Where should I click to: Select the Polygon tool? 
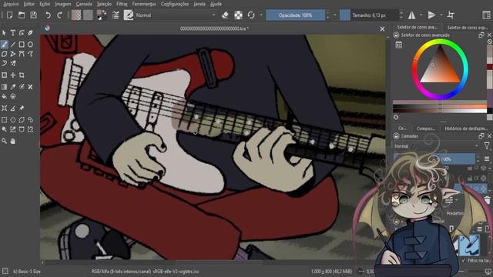click(4, 54)
